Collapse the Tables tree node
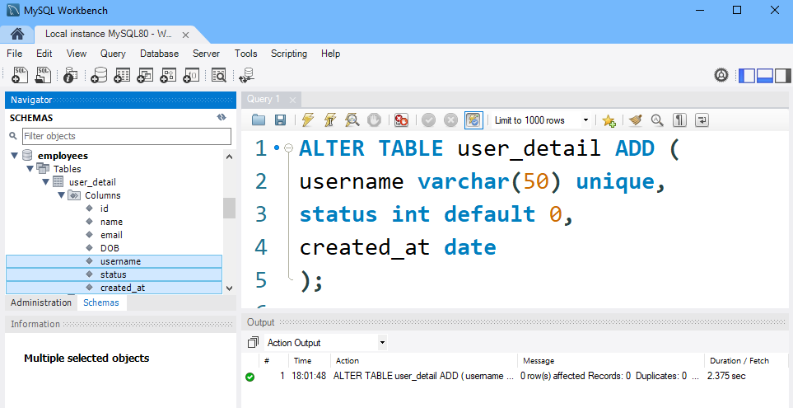Image resolution: width=793 pixels, height=408 pixels. (30, 169)
